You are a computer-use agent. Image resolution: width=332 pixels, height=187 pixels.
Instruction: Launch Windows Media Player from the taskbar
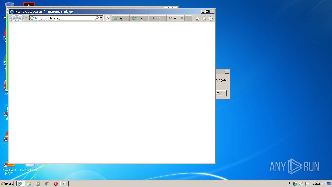click(38, 184)
